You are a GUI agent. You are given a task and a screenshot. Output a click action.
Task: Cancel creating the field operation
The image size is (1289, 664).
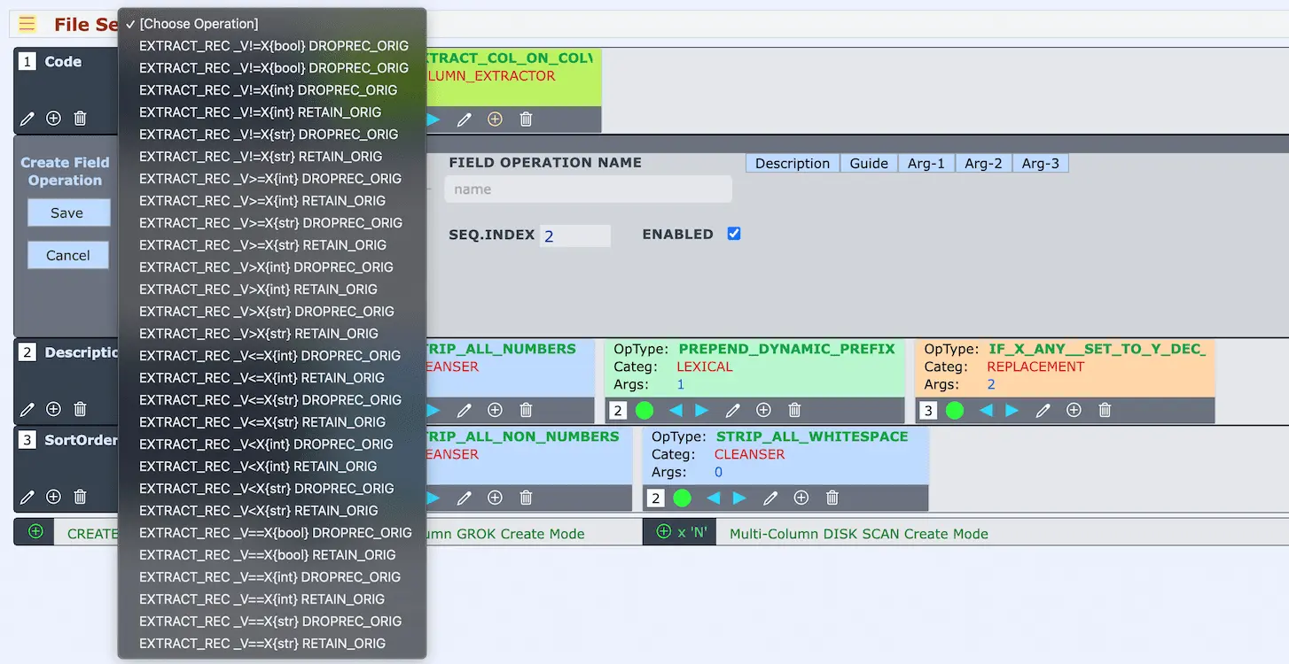pos(68,255)
